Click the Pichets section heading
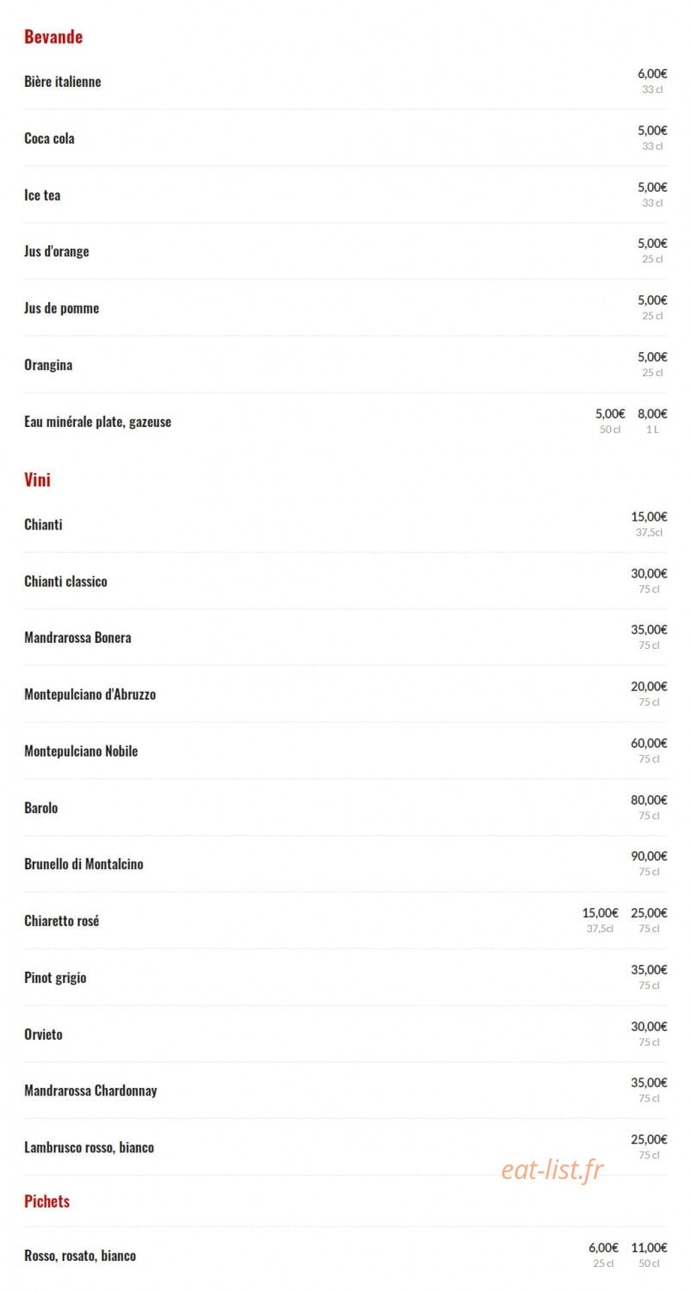Screen dimensions: 691x1291 [x=47, y=1201]
